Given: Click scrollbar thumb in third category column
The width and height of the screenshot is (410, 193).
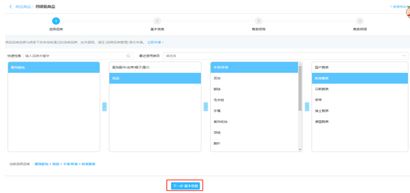Looking at the screenshot, I should click(300, 88).
